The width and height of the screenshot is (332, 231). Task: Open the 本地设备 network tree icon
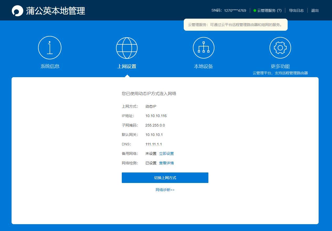pos(203,48)
